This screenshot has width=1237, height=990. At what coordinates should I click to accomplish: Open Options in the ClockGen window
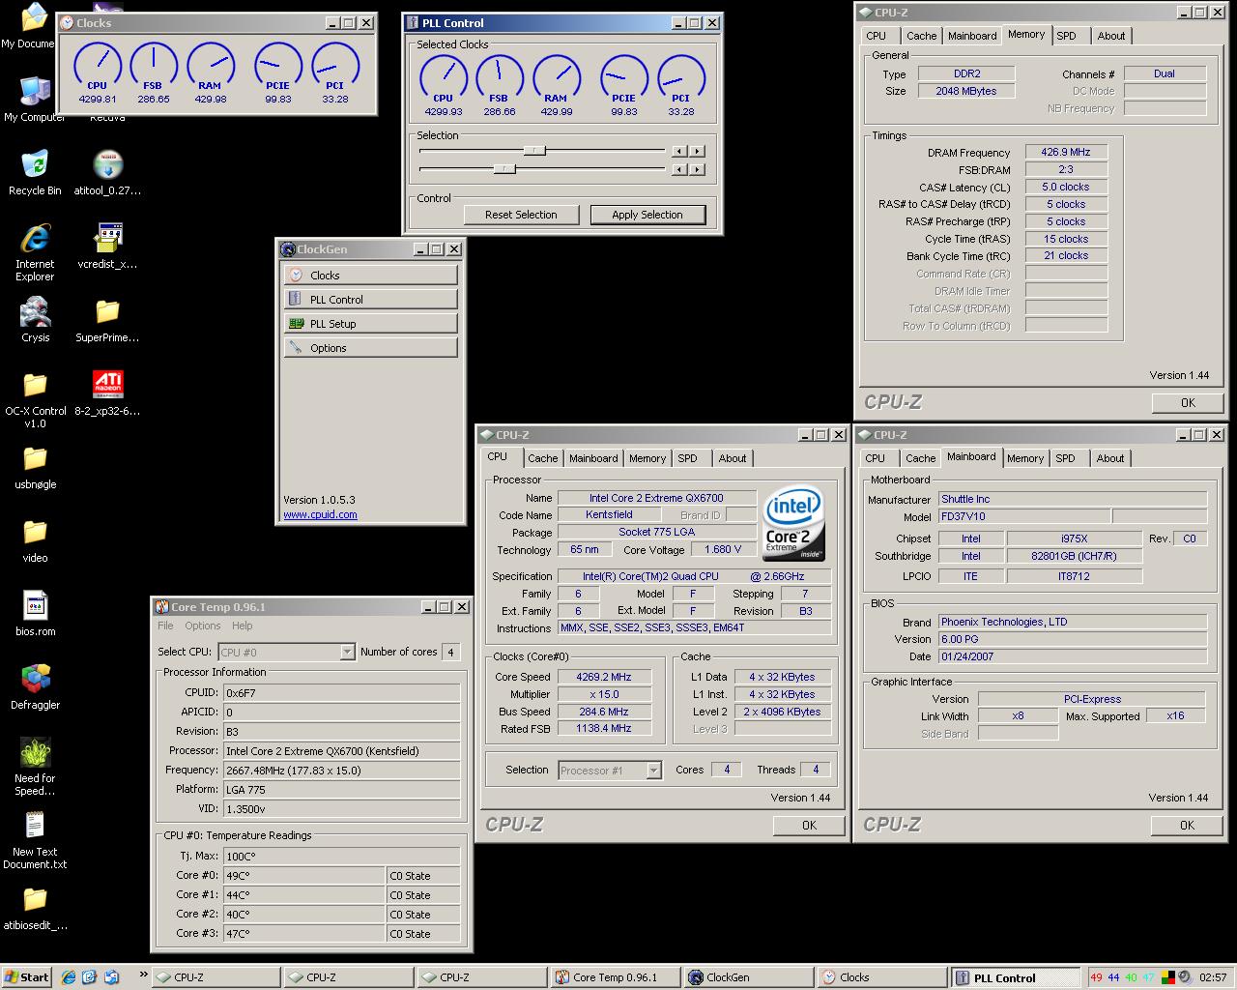coord(371,348)
